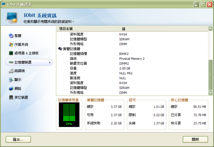The width and height of the screenshot is (214, 147).
Task: Click the 匯出... export button
Action: coord(18,140)
